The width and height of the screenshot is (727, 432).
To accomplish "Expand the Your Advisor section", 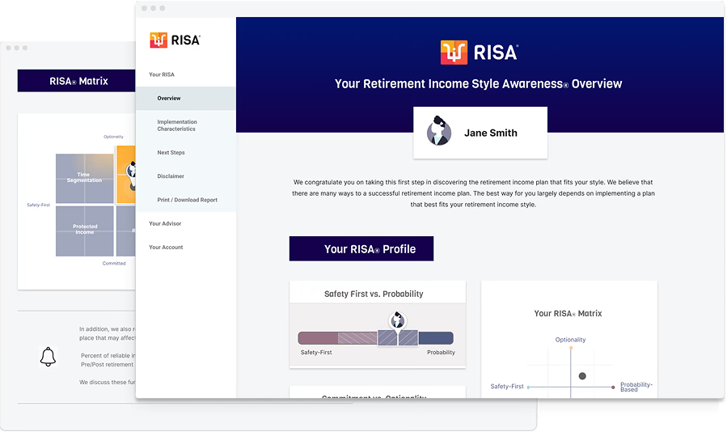I will [x=165, y=223].
